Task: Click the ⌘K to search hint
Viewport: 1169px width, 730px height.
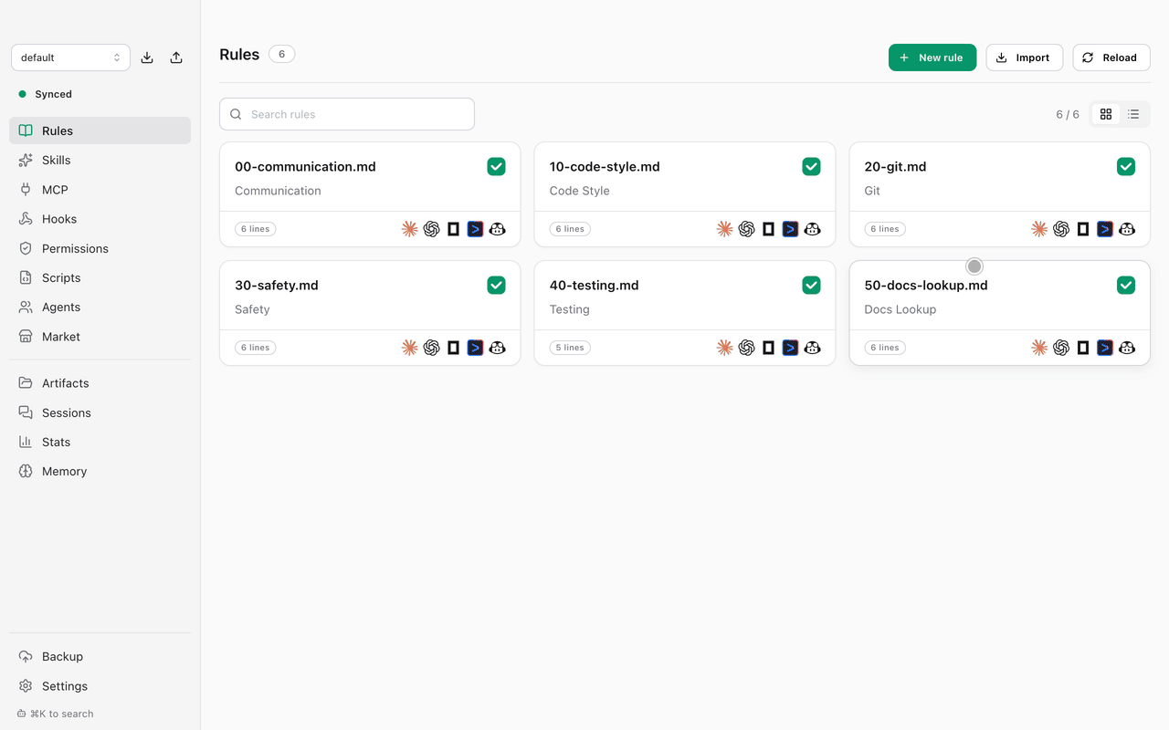Action: coord(56,714)
